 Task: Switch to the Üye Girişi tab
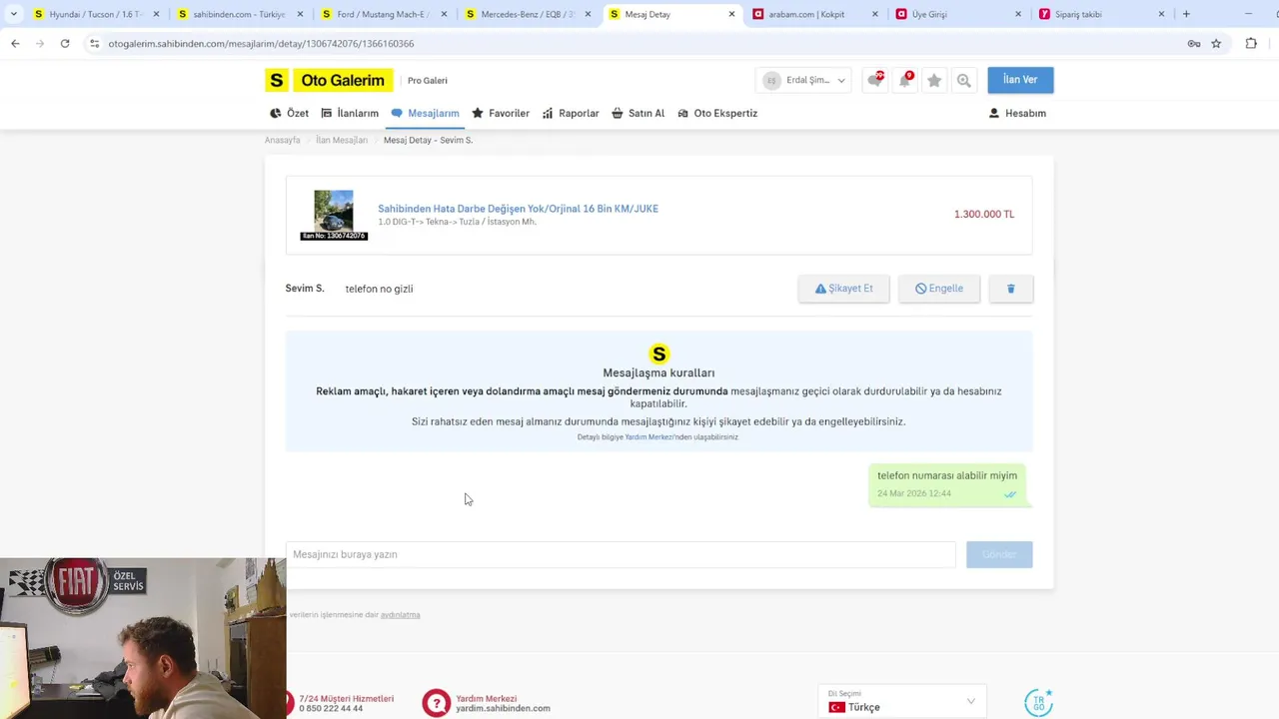point(959,14)
